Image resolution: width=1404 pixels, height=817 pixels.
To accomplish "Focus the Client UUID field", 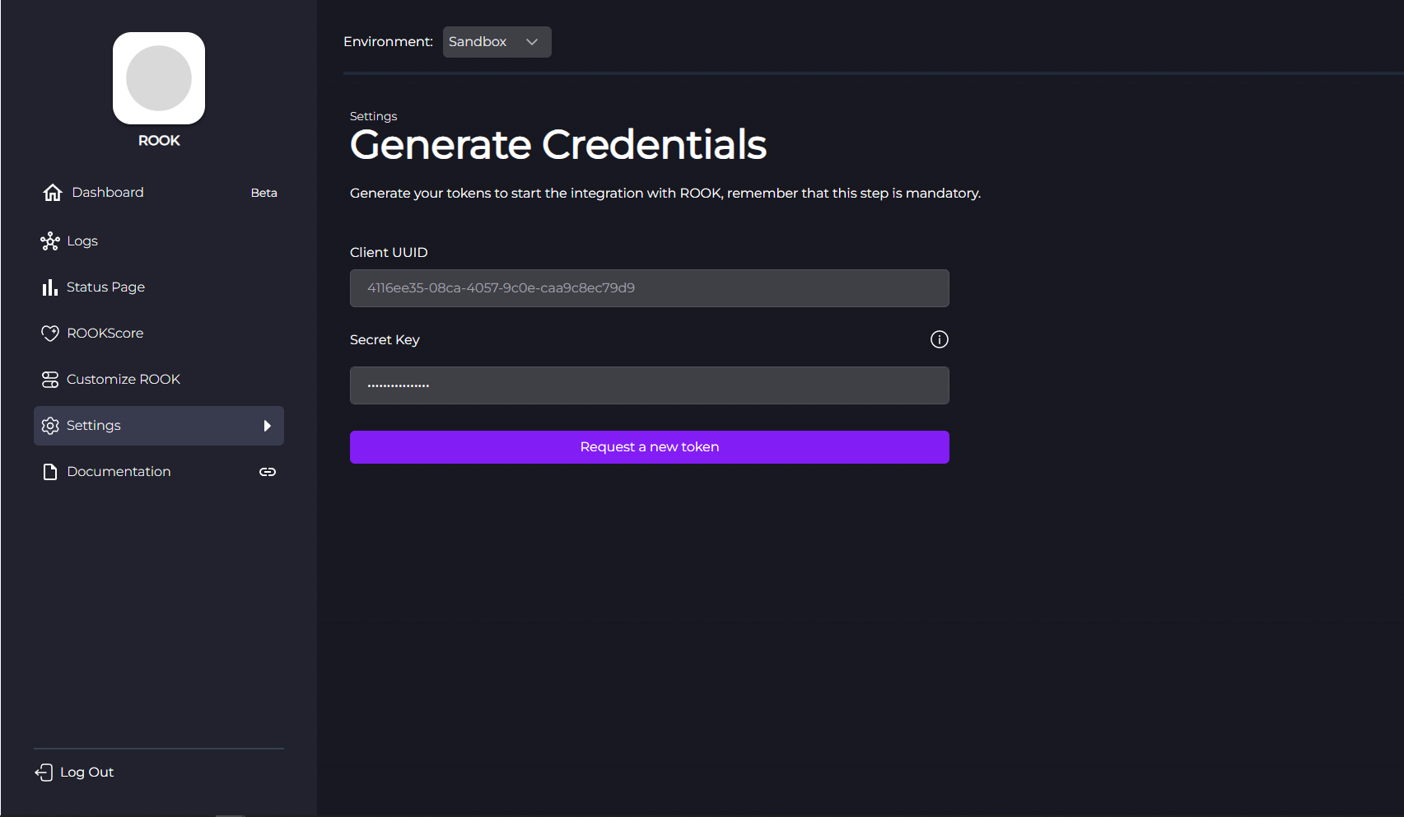I will (x=649, y=288).
